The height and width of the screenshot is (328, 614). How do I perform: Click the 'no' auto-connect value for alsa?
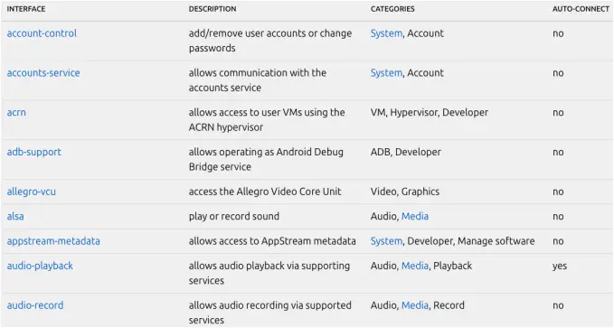[558, 217]
